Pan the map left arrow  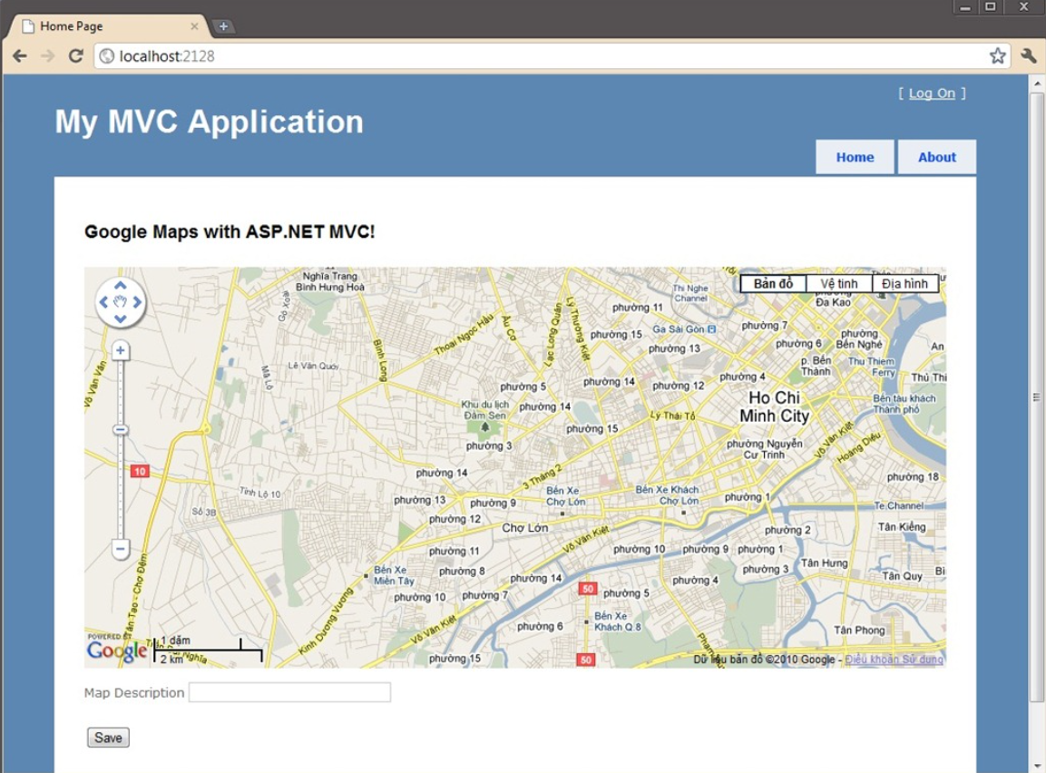click(x=103, y=302)
